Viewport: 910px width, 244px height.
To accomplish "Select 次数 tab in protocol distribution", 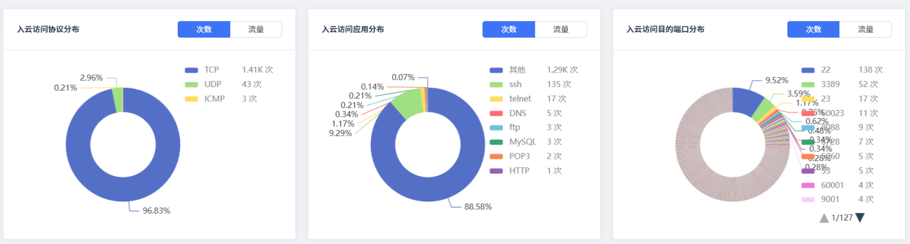I will [x=204, y=29].
